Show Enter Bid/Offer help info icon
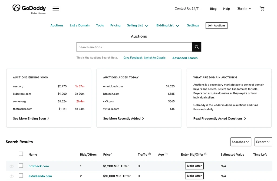Image resolution: width=277 pixels, height=181 pixels. [x=206, y=154]
